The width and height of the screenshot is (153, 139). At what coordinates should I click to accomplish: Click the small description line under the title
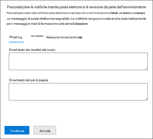(x=76, y=13)
